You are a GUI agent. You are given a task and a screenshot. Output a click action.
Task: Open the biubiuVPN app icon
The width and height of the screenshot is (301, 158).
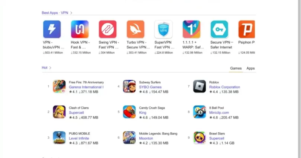52,29
